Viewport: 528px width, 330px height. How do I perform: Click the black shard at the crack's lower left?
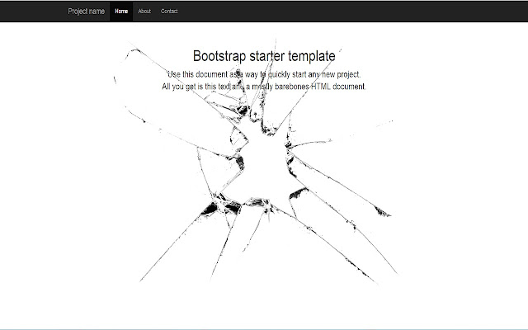click(x=210, y=209)
